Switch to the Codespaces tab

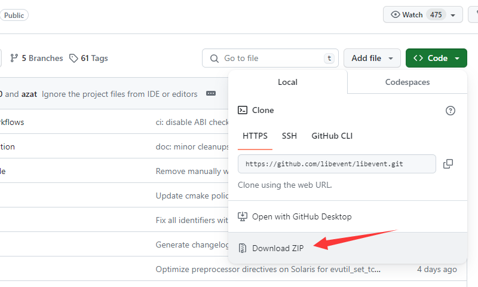point(407,82)
